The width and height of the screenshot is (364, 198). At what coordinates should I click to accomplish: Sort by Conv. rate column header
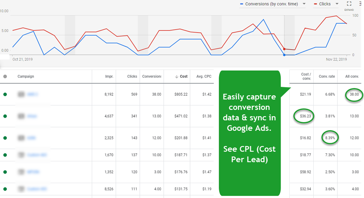pyautogui.click(x=327, y=76)
